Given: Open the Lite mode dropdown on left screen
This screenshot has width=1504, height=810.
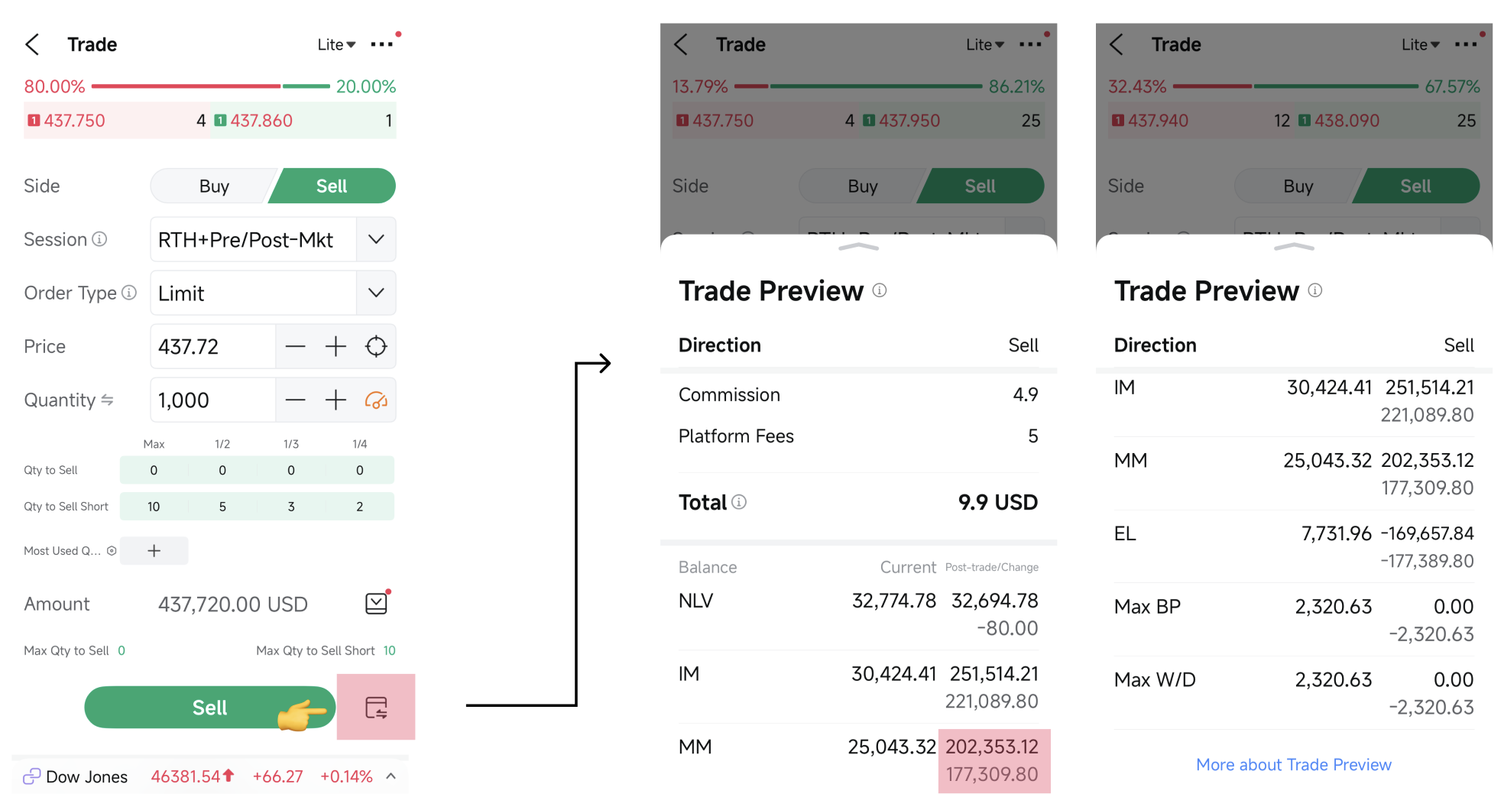Looking at the screenshot, I should pos(336,45).
